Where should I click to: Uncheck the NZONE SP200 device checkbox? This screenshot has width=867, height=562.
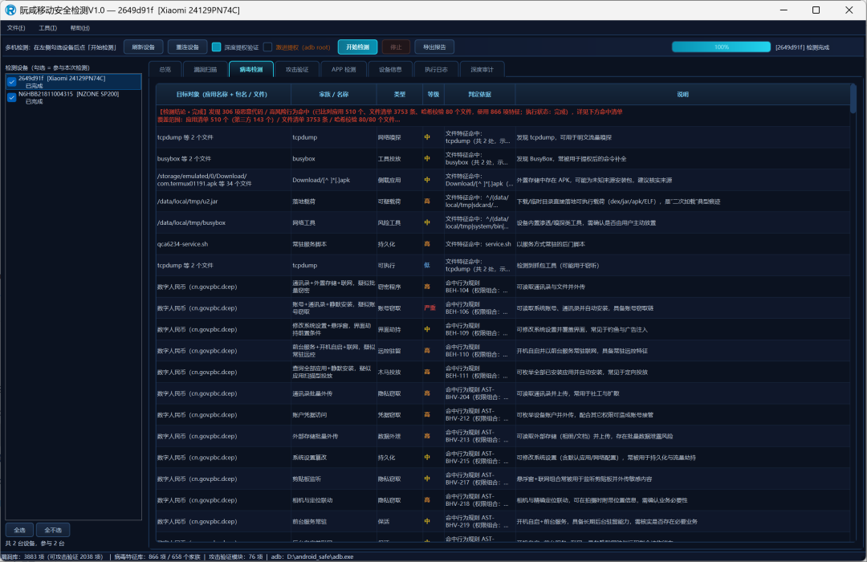[x=11, y=97]
